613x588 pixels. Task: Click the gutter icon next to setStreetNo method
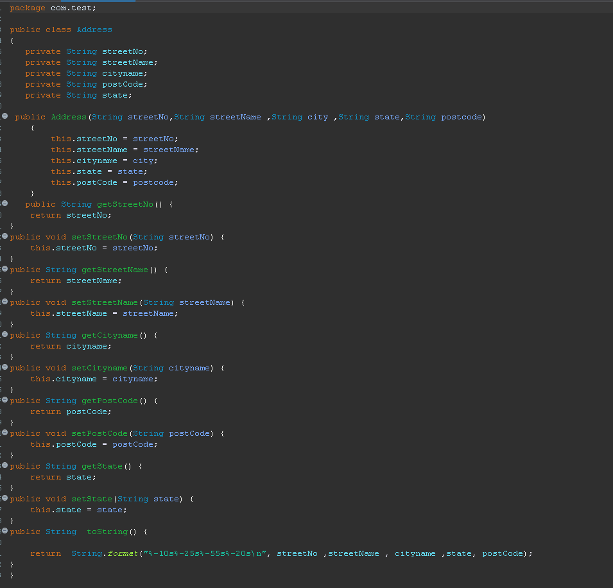point(5,236)
